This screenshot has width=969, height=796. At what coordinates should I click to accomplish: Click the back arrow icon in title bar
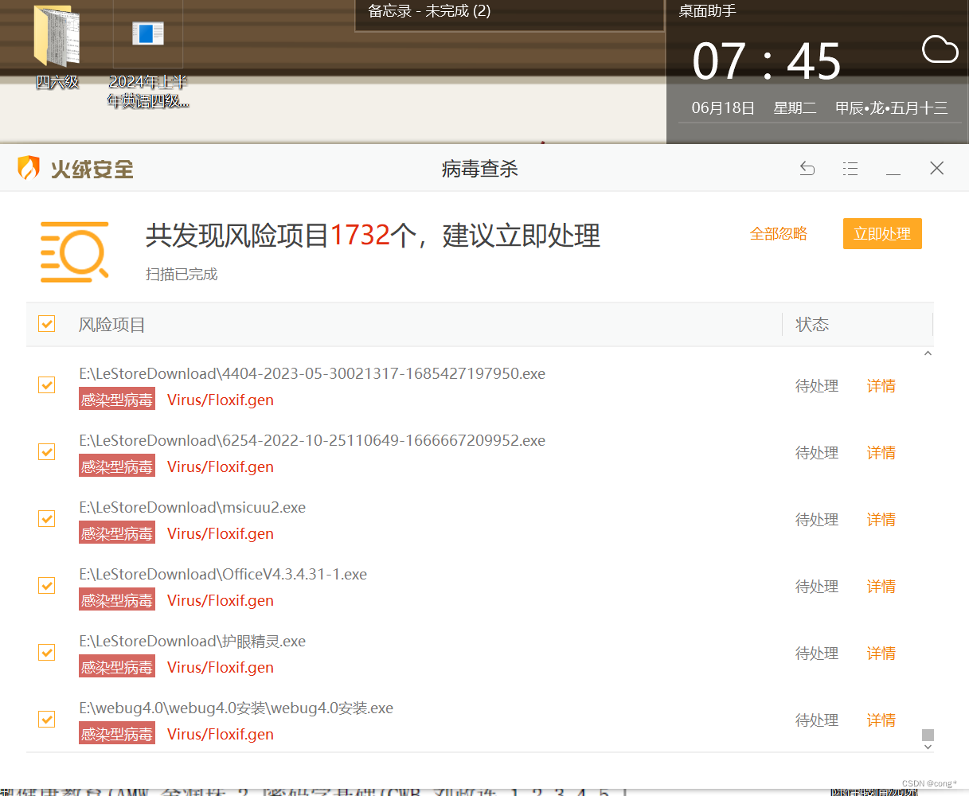807,169
